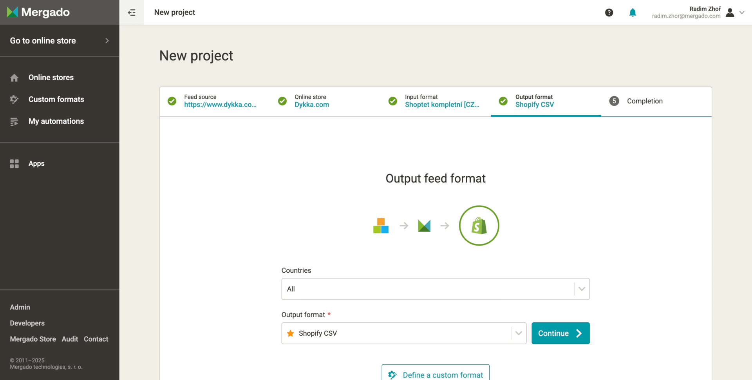Collapse the sidebar with the menu icon

coord(132,13)
